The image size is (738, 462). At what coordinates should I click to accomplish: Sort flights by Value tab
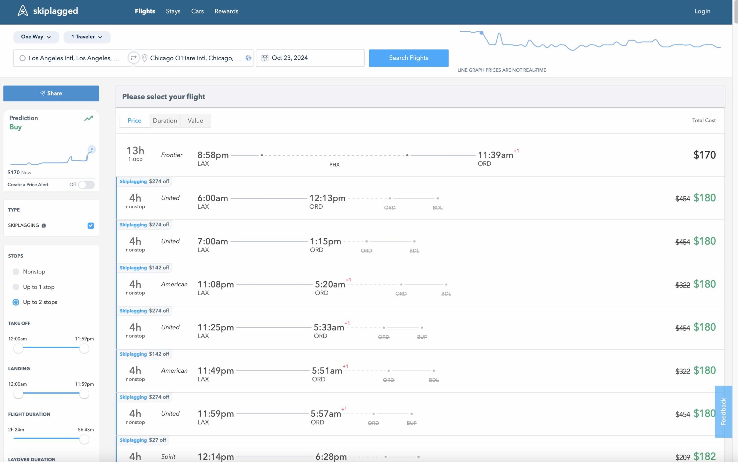pos(195,121)
